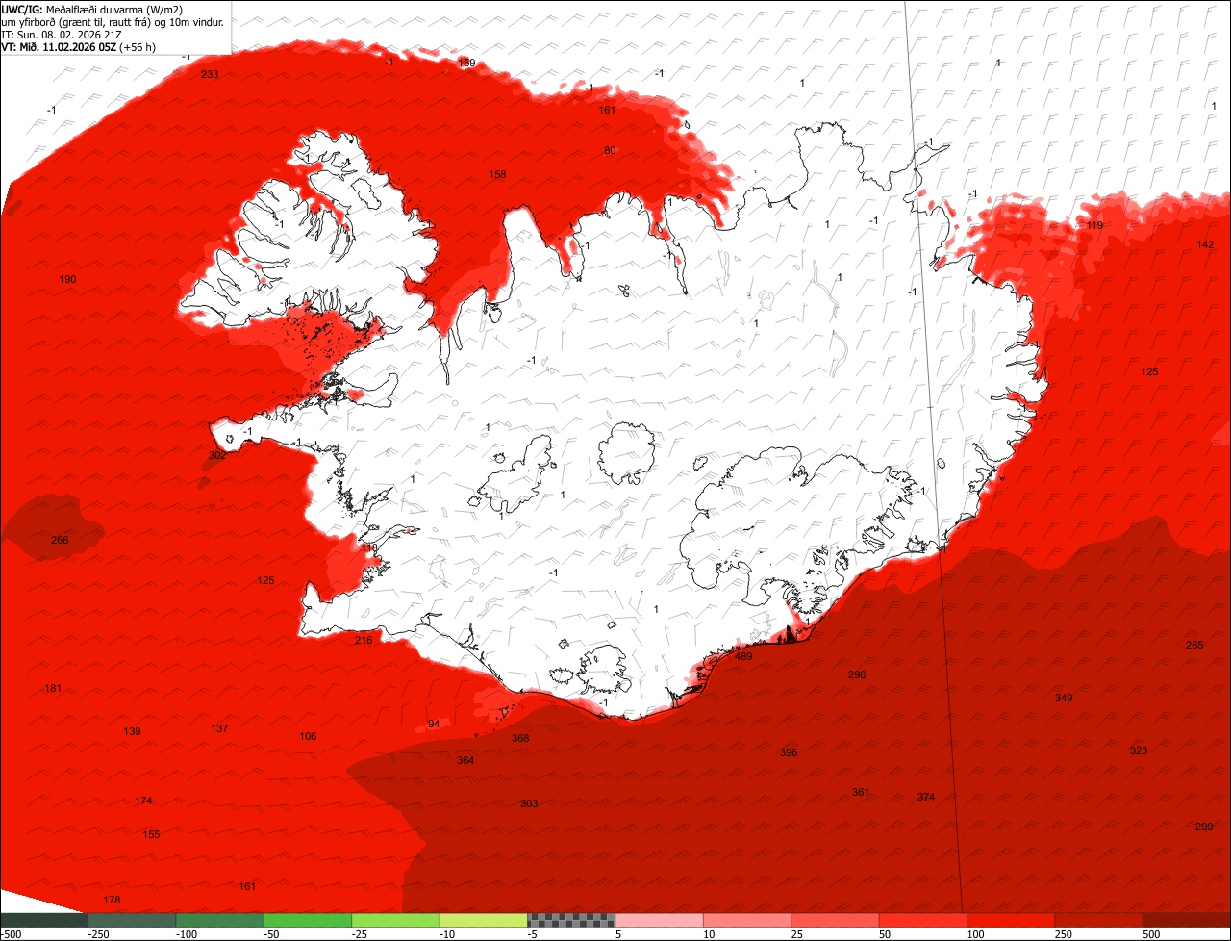Click the value 158 north of Iceland
This screenshot has width=1231, height=941.
click(x=497, y=174)
